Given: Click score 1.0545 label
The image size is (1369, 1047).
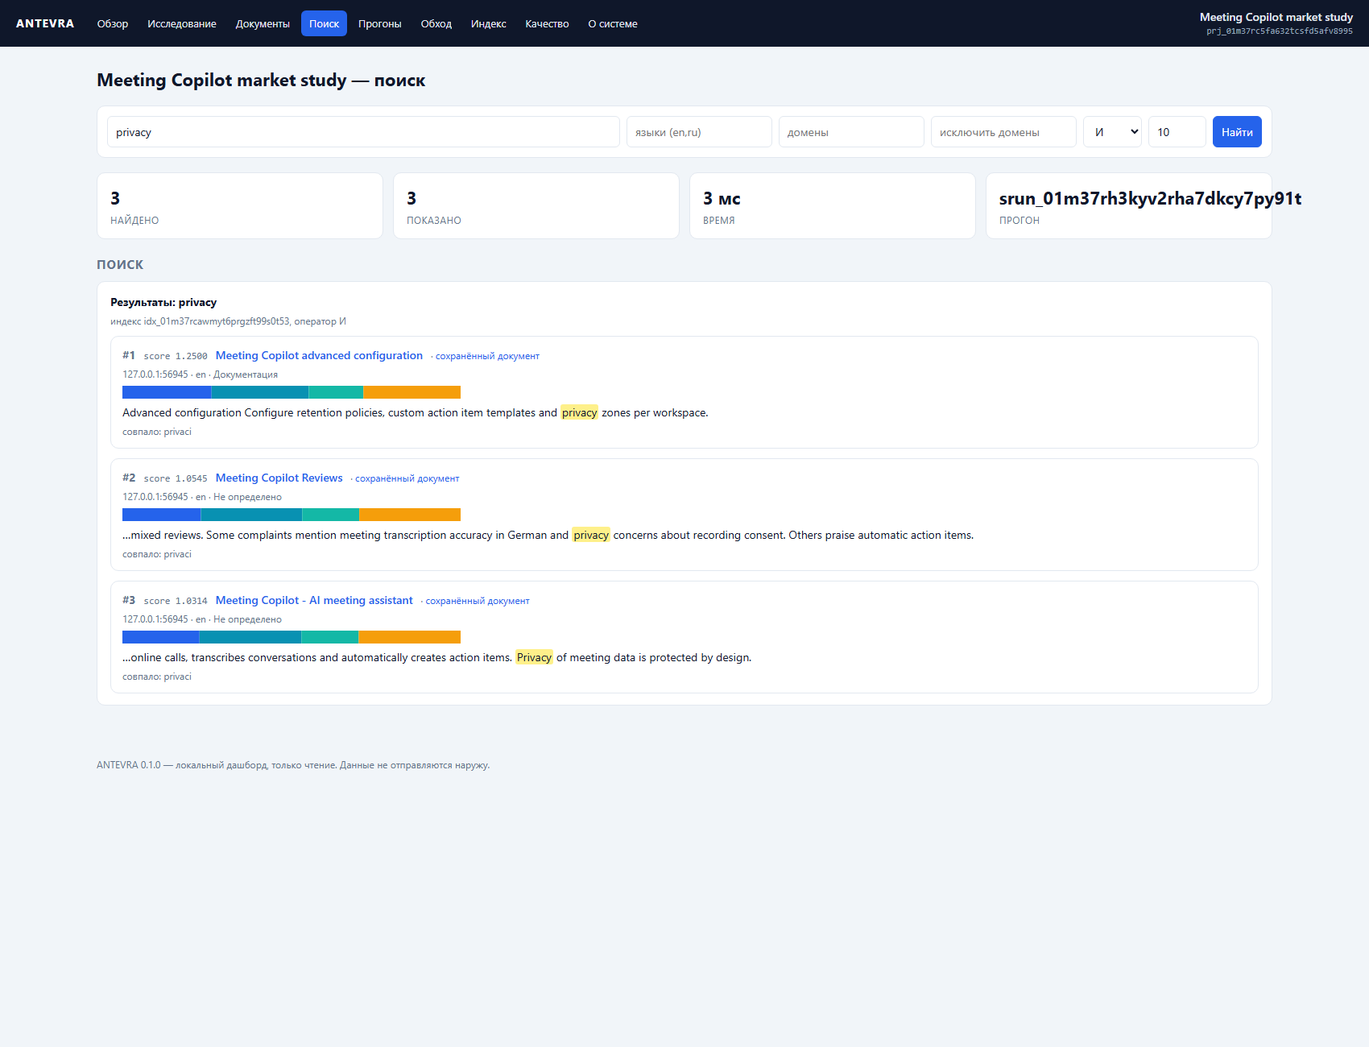Looking at the screenshot, I should tap(176, 478).
